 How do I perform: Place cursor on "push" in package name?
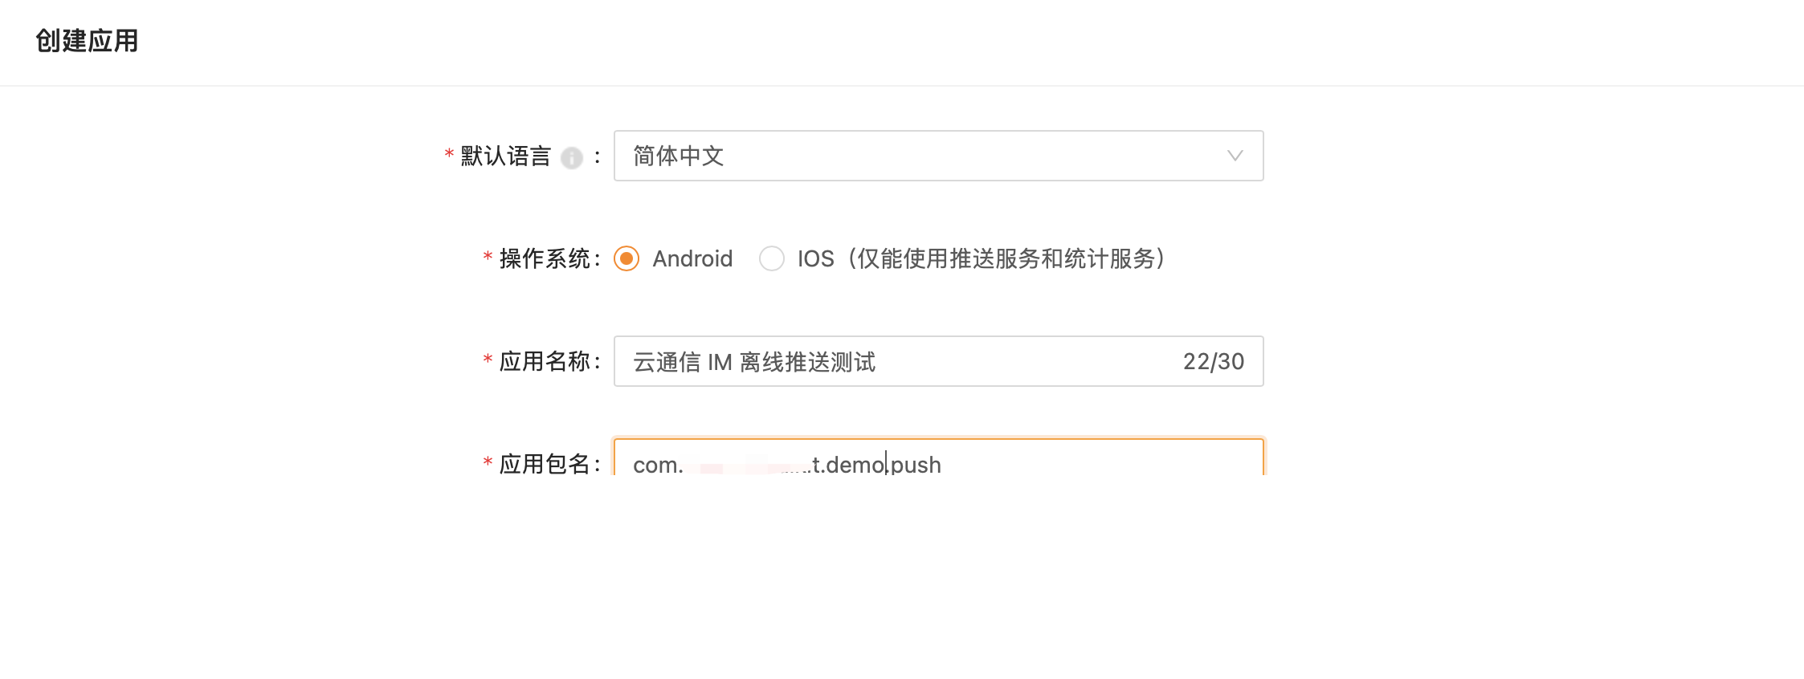pos(916,465)
